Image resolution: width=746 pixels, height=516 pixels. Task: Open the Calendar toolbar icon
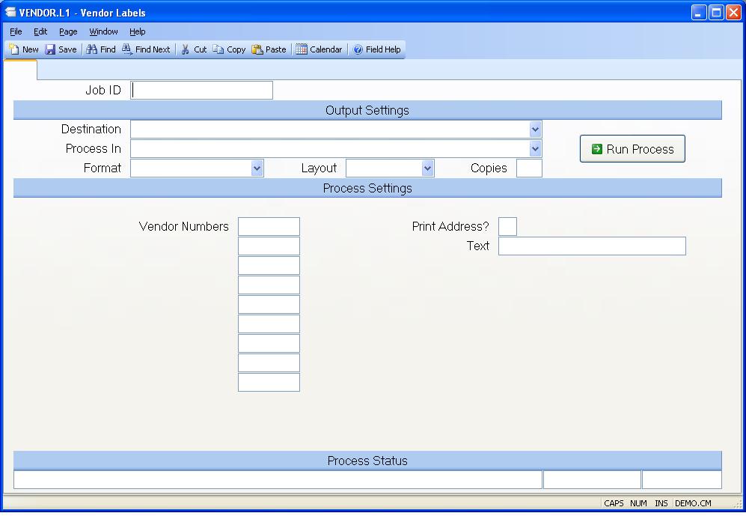pos(302,49)
